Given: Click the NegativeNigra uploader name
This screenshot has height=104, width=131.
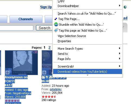Looking at the screenshot, I should coord(22,93).
